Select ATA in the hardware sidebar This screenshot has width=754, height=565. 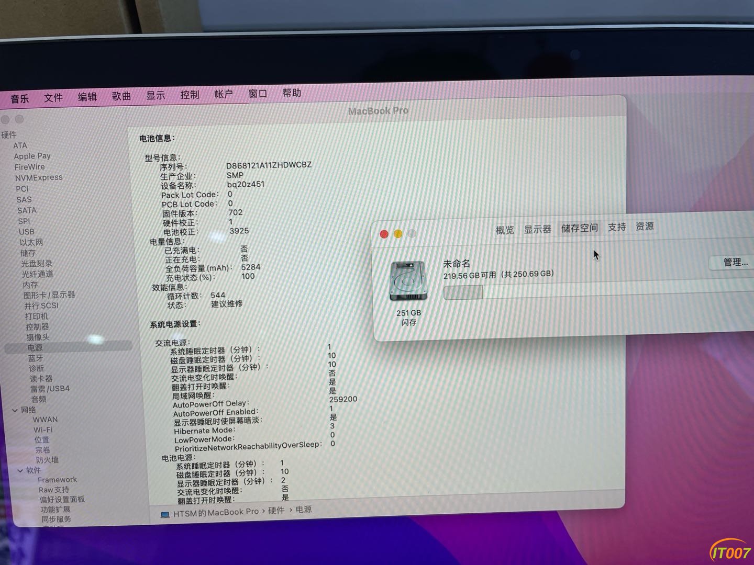coord(20,145)
